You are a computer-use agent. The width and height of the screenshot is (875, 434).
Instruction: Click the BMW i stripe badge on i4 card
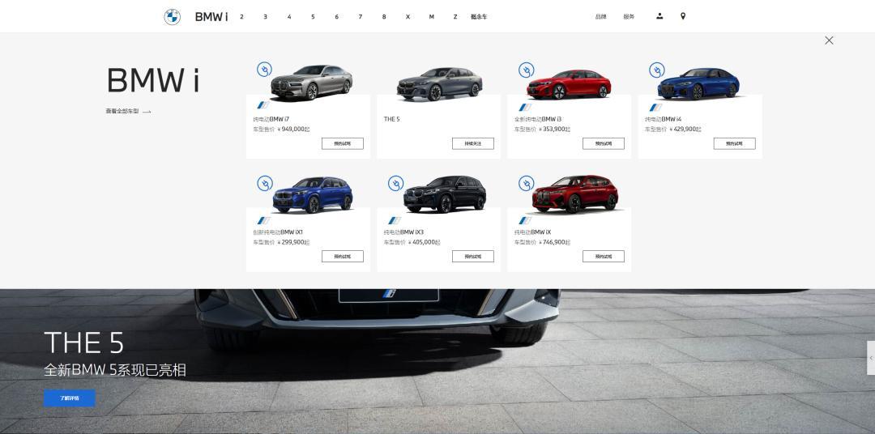click(x=655, y=107)
